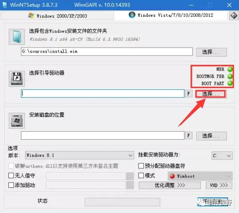This screenshot has width=239, height=213.
Task: Switch to Windows 2000/XP/2003 tab
Action: tap(57, 16)
